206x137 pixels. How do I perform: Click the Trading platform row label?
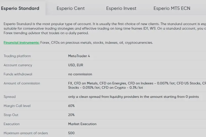point(17,56)
